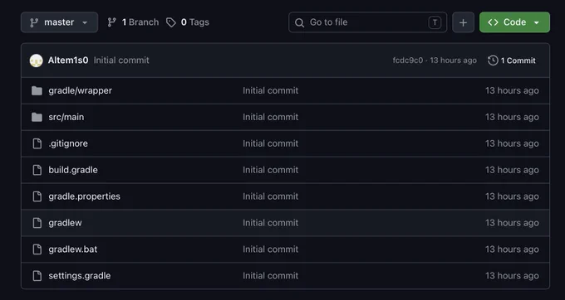The image size is (565, 300).
Task: Click 13 hours ago in settings.gradle row
Action: 512,276
